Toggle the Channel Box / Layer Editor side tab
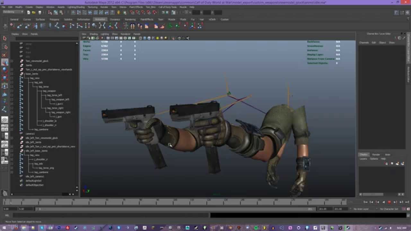This screenshot has width=411, height=231. coord(408,47)
